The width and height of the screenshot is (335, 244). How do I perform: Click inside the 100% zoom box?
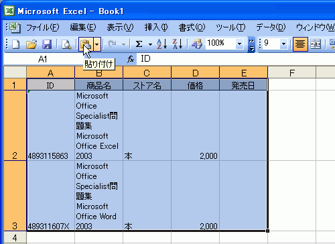(x=220, y=44)
